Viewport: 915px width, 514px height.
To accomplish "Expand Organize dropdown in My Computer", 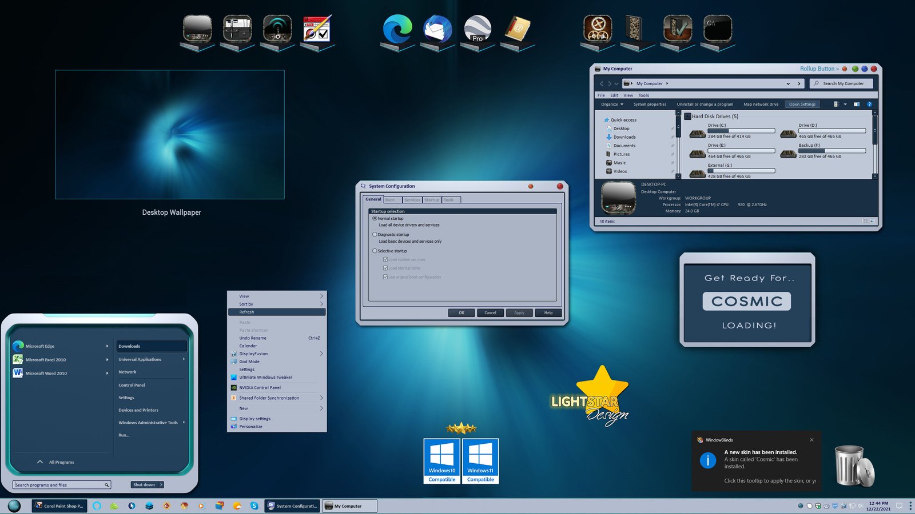I will 612,104.
